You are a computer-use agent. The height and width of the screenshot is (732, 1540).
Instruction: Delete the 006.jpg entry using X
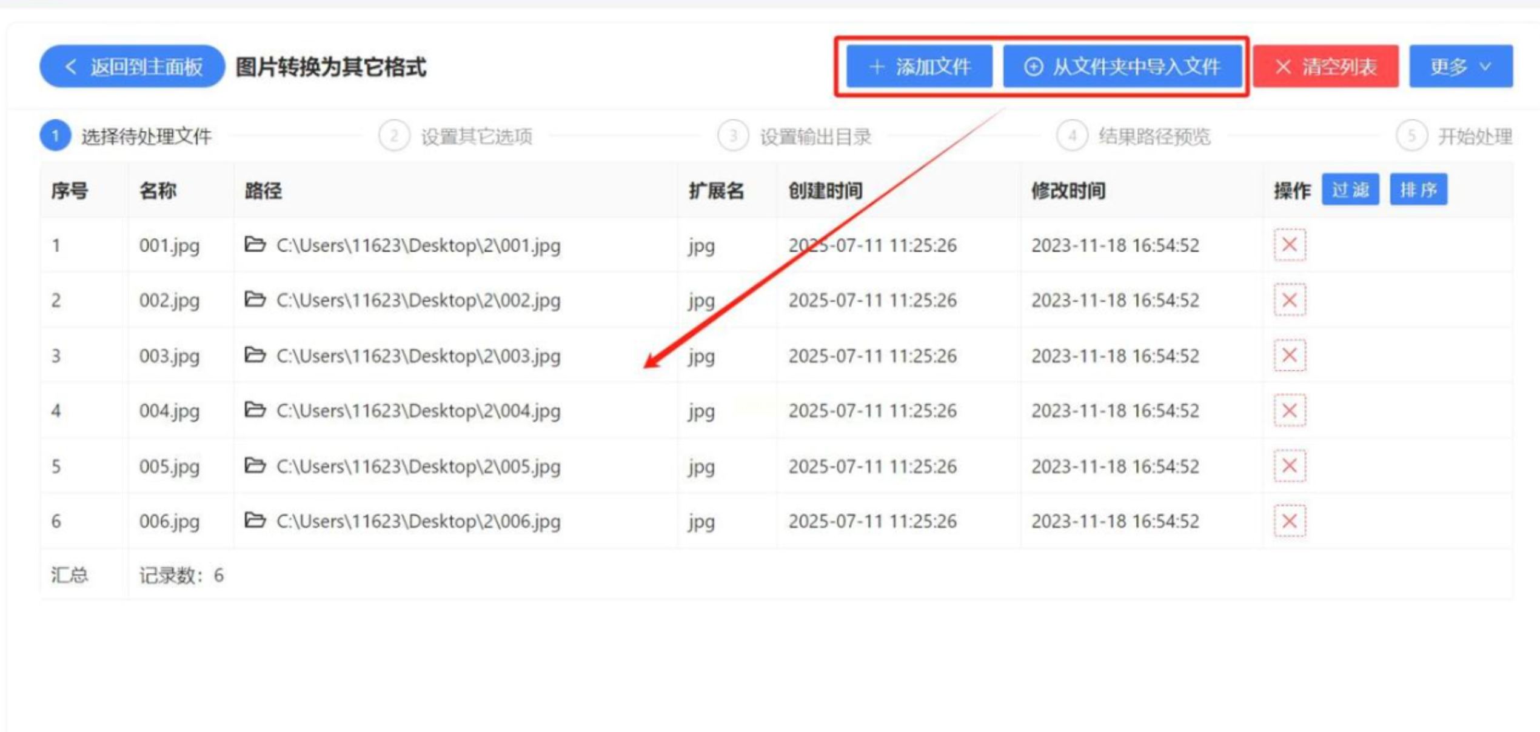1289,521
